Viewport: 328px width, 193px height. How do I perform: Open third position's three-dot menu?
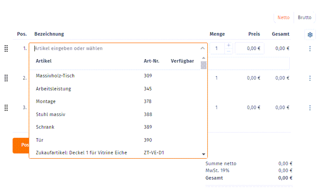310,108
